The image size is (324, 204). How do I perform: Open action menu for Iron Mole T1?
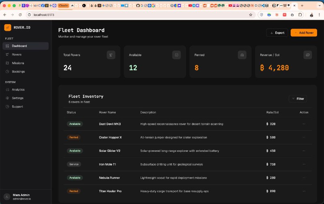tap(304, 164)
